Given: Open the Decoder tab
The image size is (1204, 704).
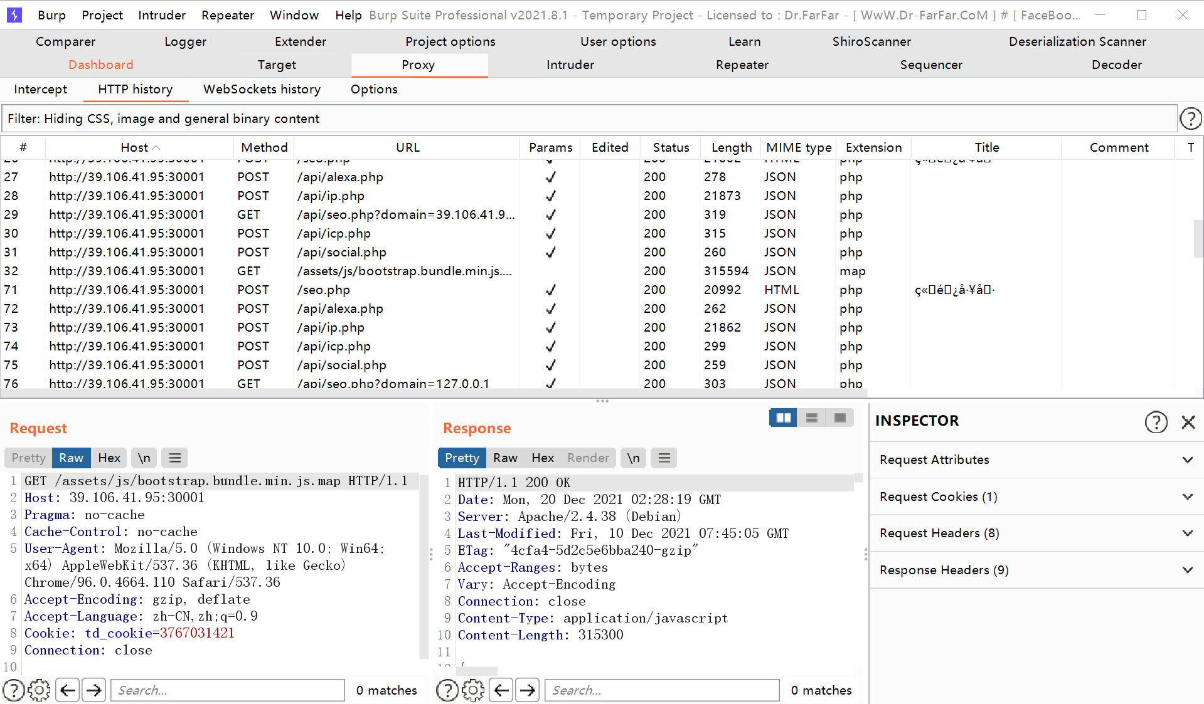Looking at the screenshot, I should point(1117,65).
